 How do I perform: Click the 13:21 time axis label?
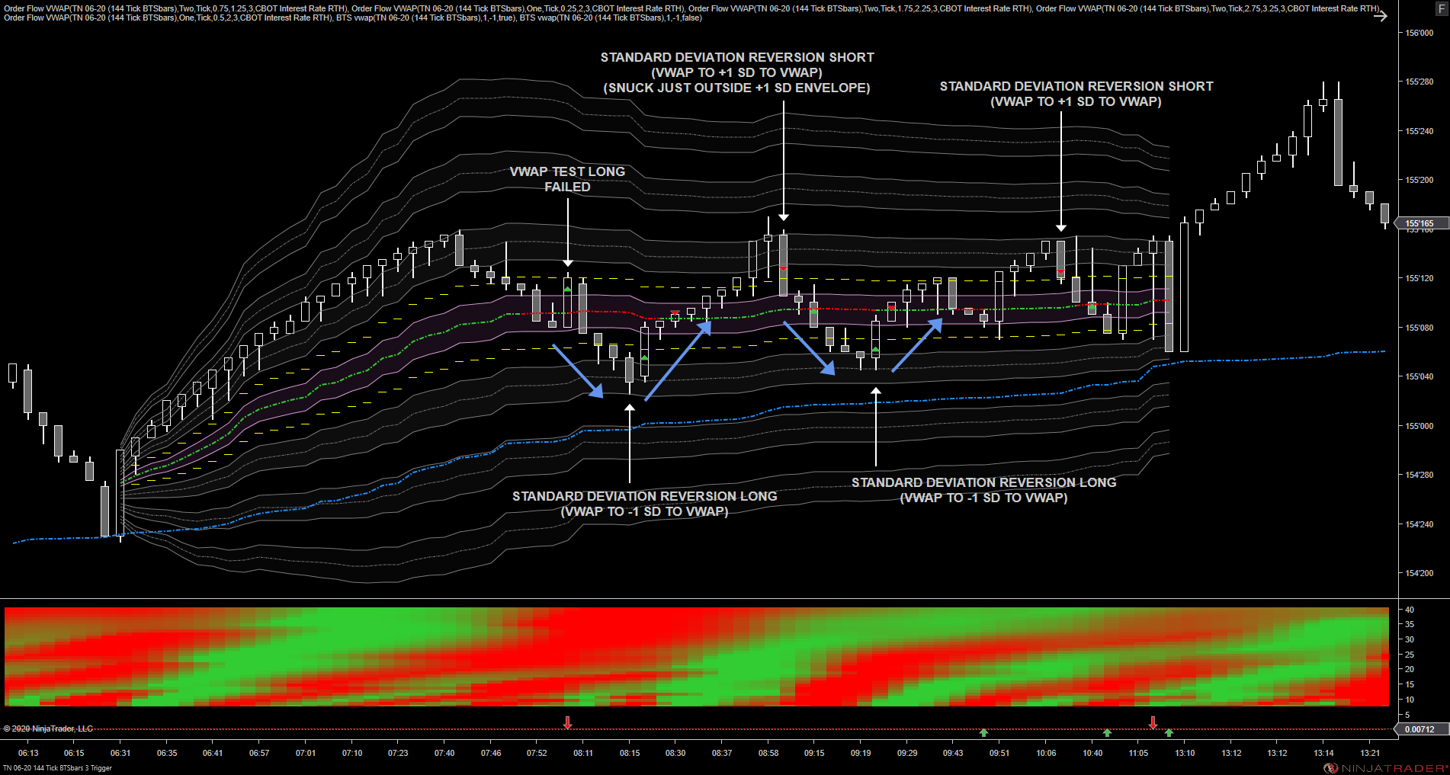click(1370, 753)
